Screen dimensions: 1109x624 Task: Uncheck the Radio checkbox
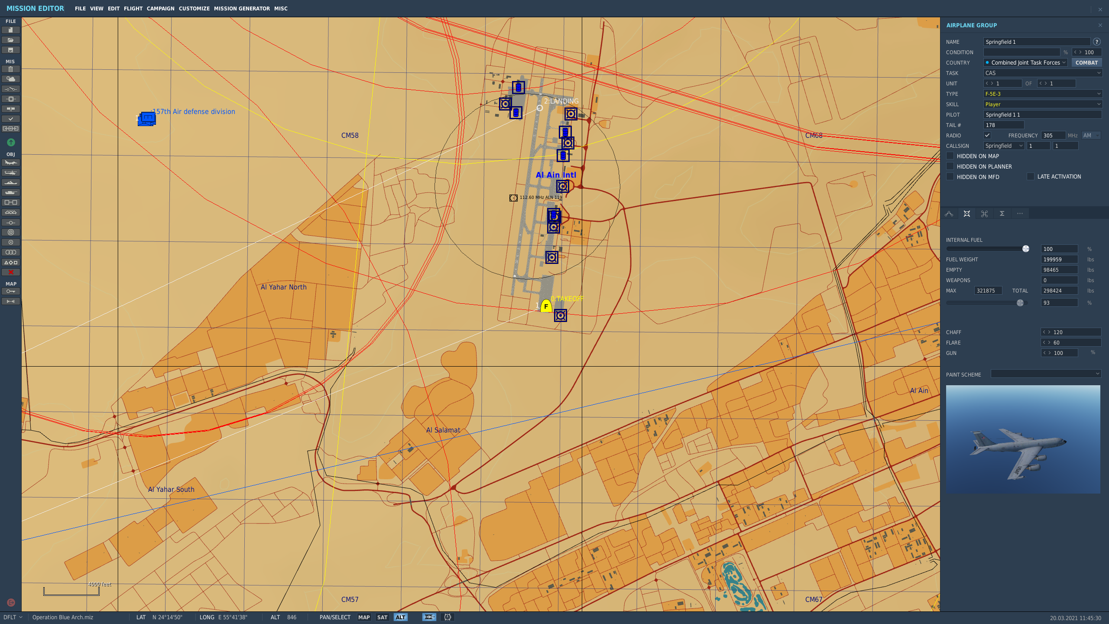point(987,135)
